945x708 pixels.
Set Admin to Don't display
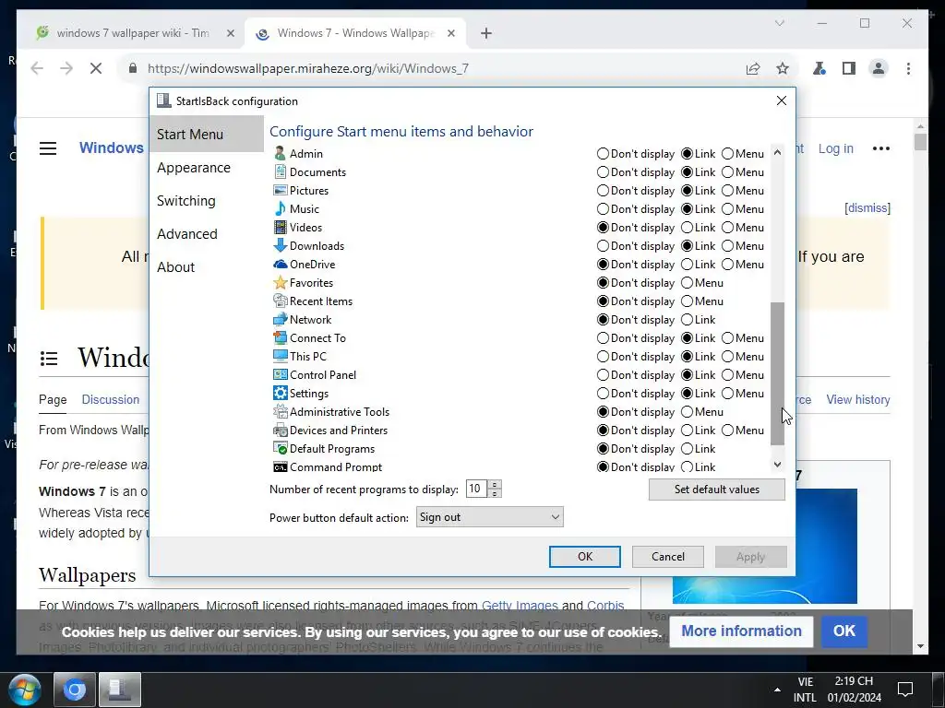(x=603, y=154)
